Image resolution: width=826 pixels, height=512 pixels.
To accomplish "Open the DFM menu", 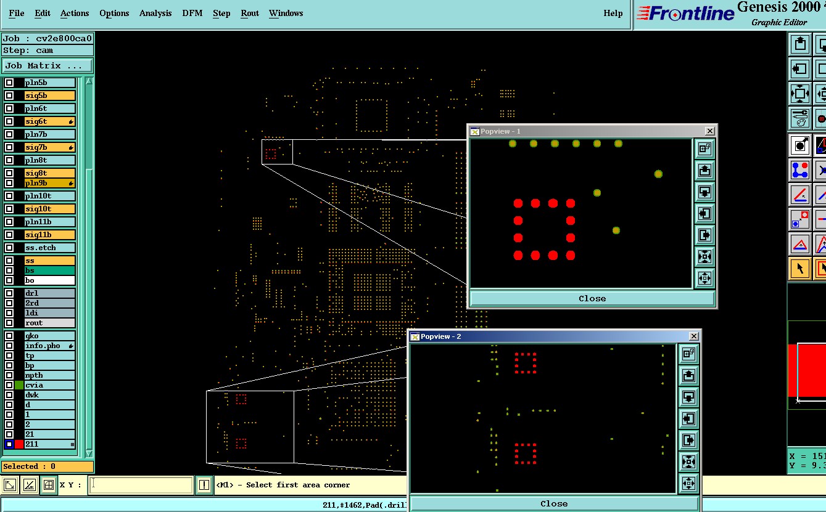I will pyautogui.click(x=192, y=13).
